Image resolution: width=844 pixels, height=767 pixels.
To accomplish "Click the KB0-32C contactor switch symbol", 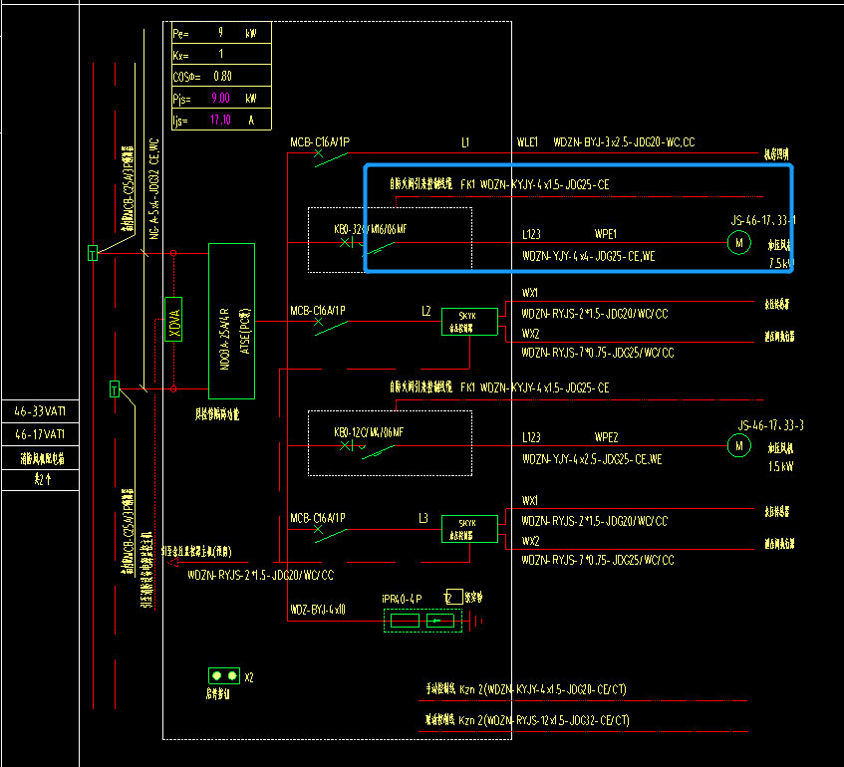I will point(368,246).
